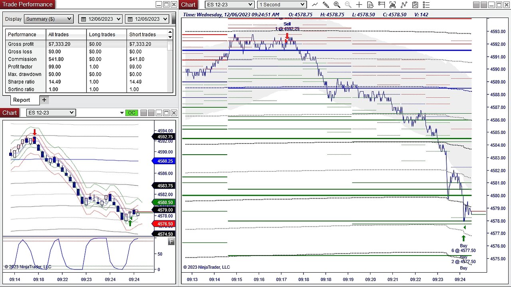511x287 pixels.
Task: Open ES 12-23 instrument dropdown in small chart
Action: pyautogui.click(x=51, y=113)
